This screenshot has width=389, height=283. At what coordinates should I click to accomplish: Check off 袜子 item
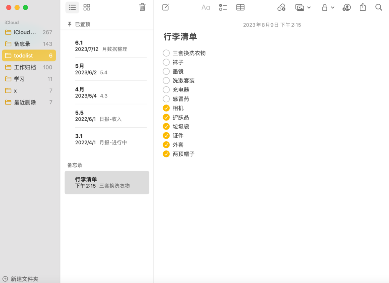tap(166, 62)
